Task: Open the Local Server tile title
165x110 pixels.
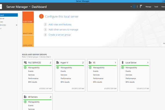Action: pos(131,63)
